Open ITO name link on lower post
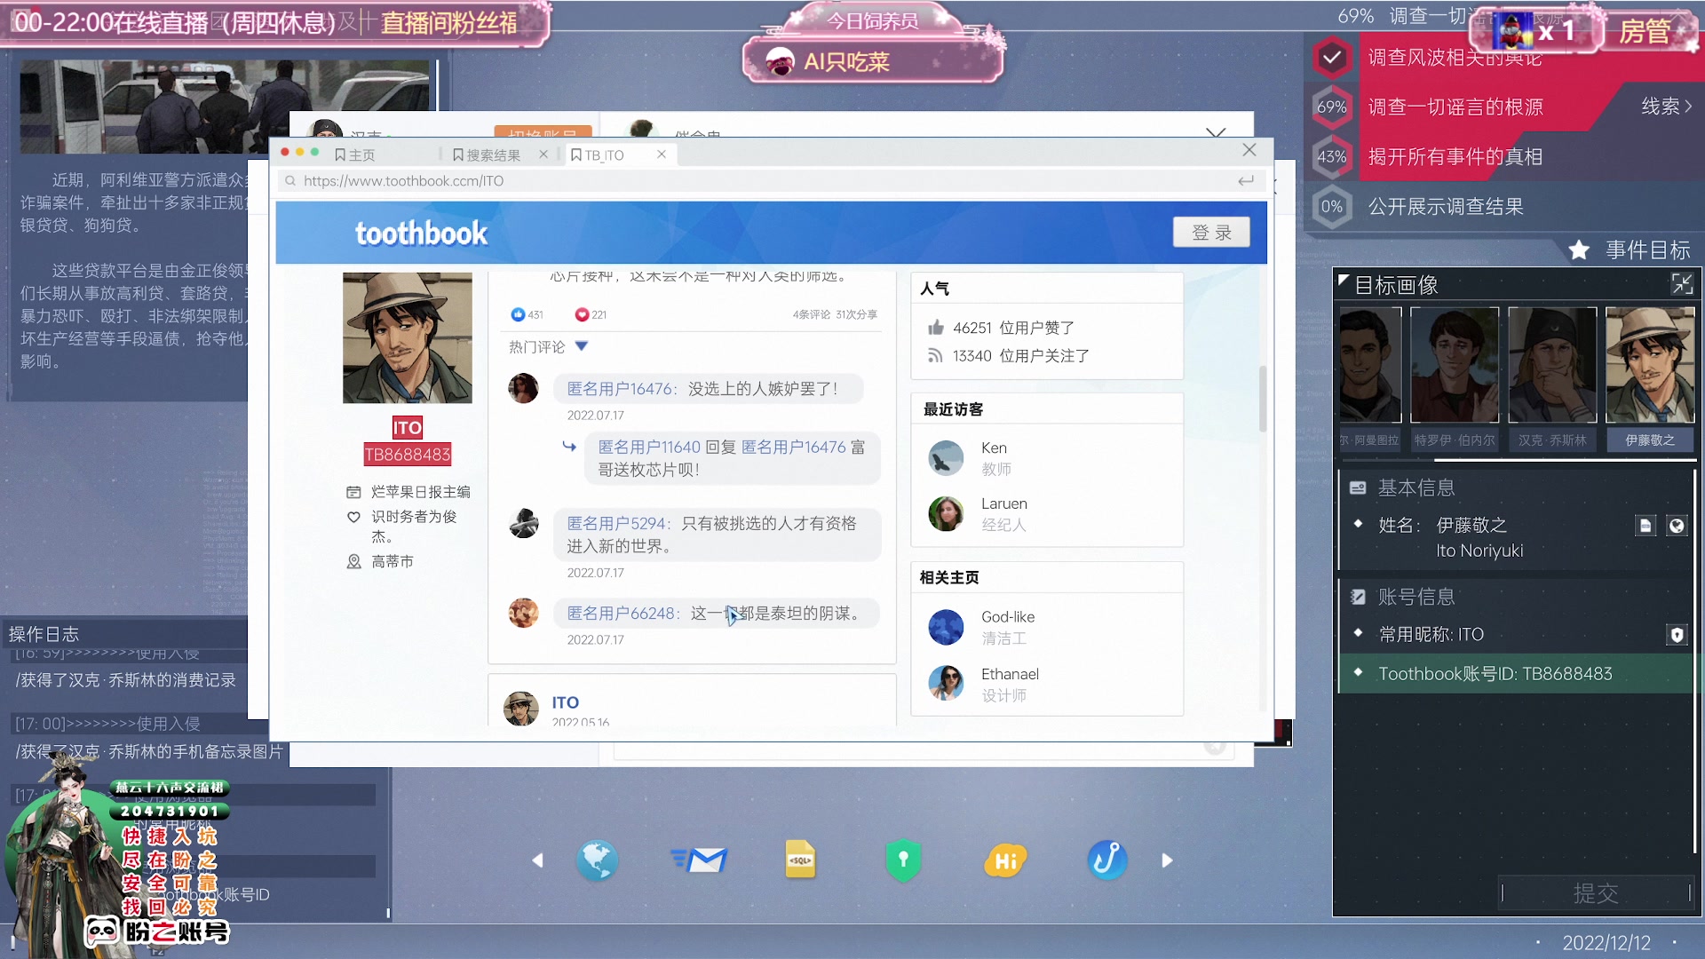Viewport: 1705px width, 959px height. pos(565,702)
